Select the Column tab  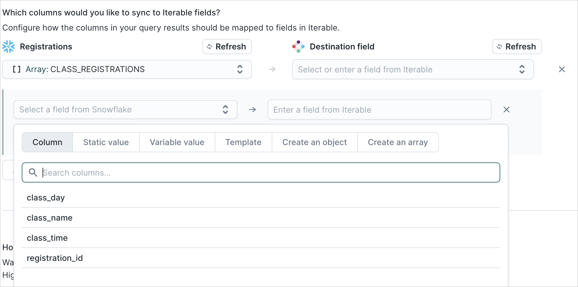coord(48,142)
